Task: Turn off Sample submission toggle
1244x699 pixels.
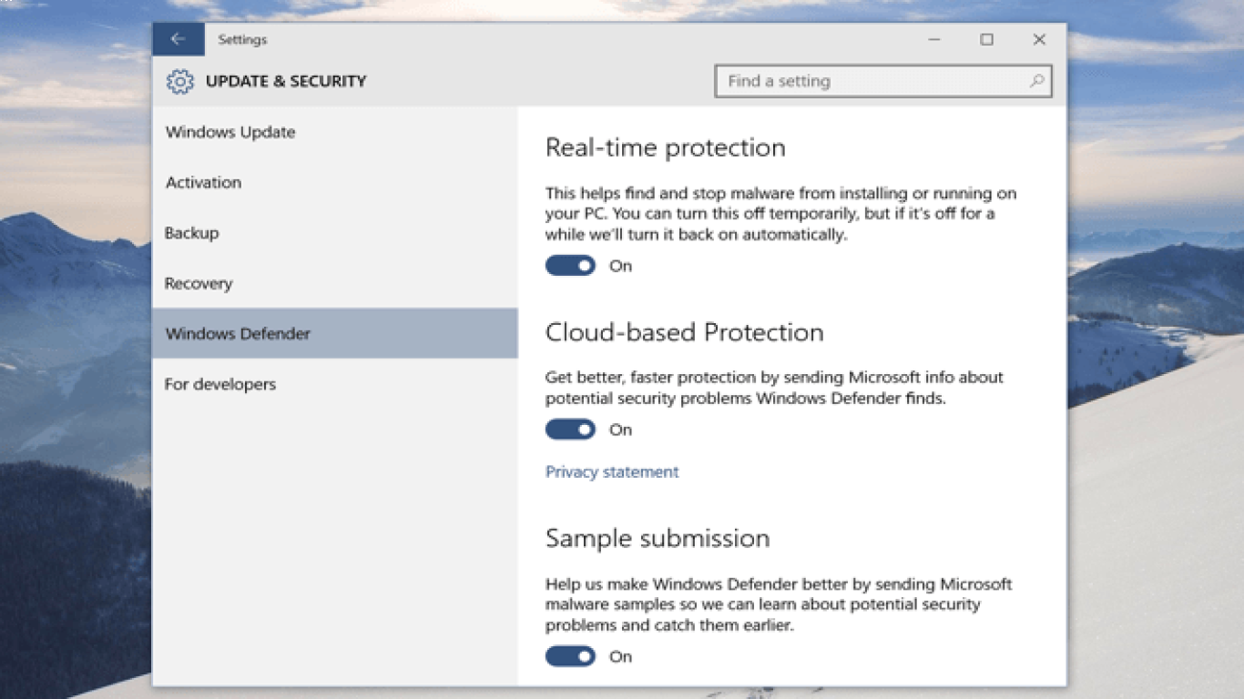Action: pos(570,656)
